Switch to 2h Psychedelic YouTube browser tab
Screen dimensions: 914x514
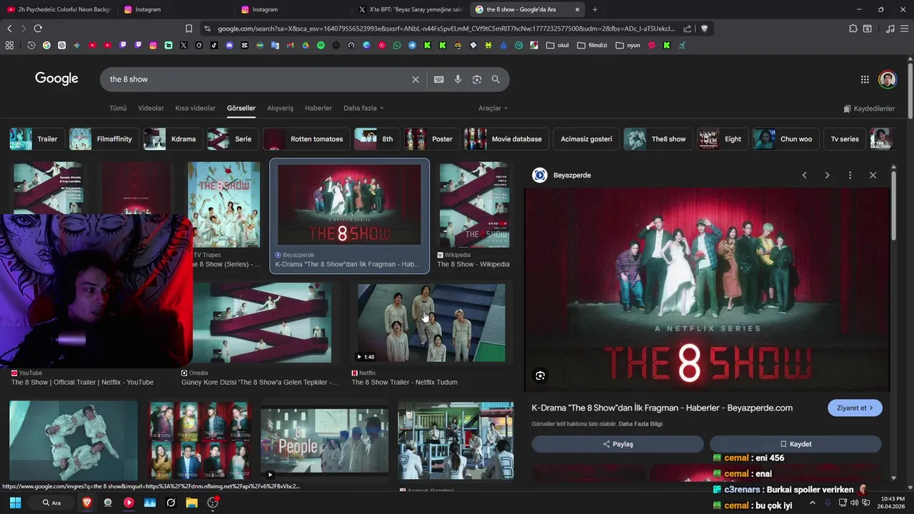(59, 9)
